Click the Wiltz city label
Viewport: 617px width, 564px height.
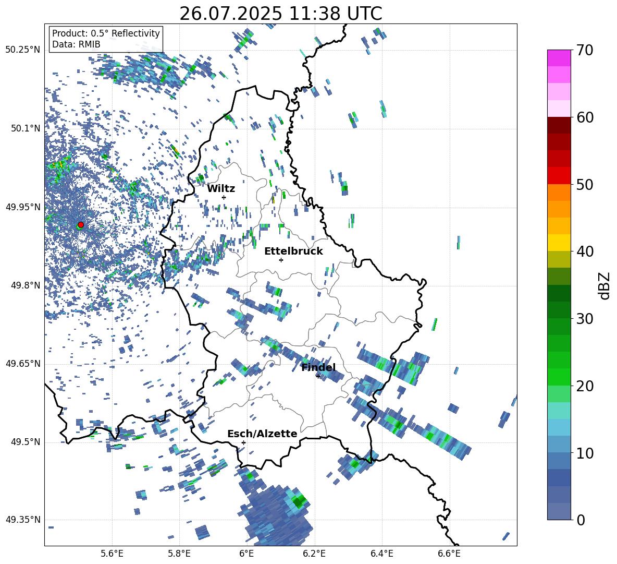(x=221, y=189)
